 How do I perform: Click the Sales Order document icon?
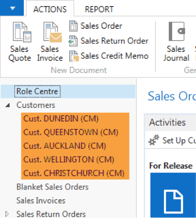point(73,26)
